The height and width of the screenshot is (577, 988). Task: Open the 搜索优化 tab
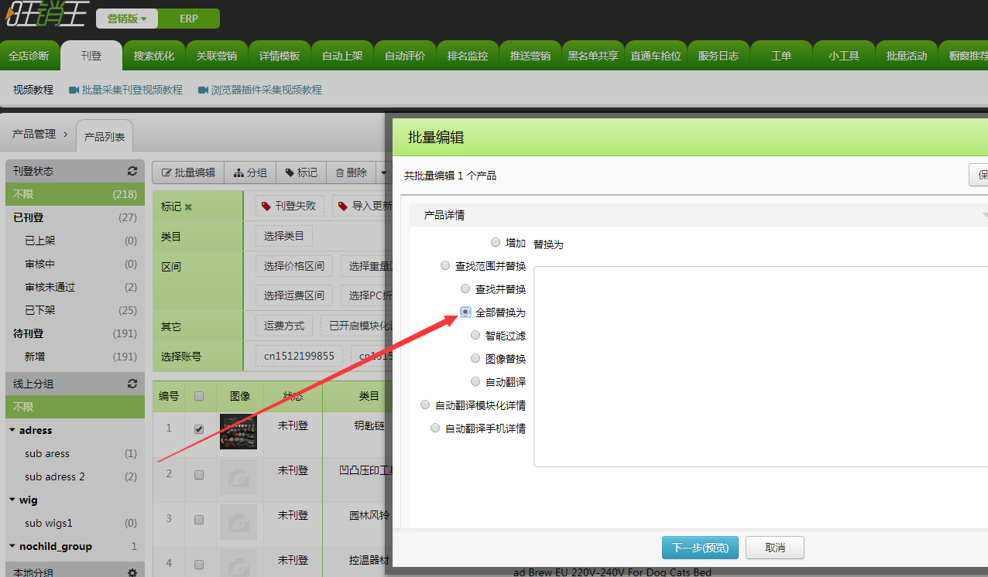tap(154, 56)
